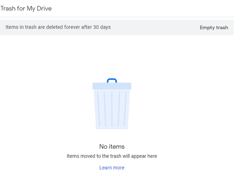The height and width of the screenshot is (181, 234).
Task: Click the trash can illustration body
Action: 112,116
